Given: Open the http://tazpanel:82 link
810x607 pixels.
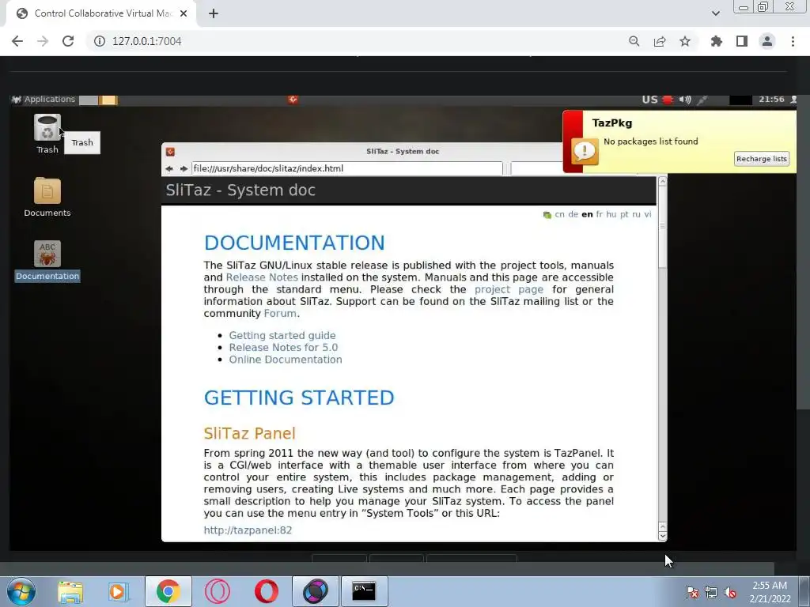Looking at the screenshot, I should [248, 530].
